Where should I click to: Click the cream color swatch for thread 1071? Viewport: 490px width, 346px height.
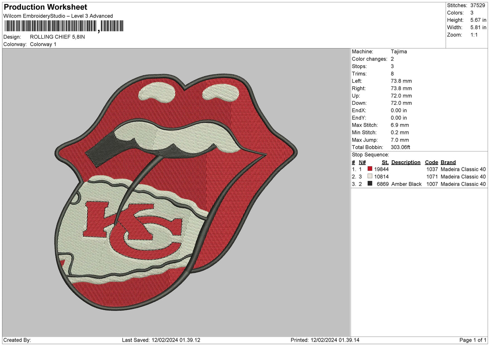pos(370,176)
